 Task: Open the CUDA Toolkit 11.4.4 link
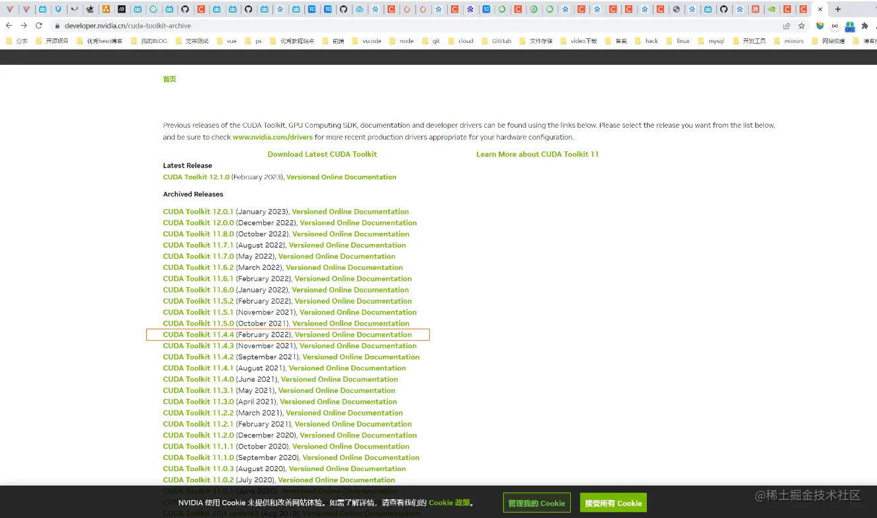coord(198,335)
